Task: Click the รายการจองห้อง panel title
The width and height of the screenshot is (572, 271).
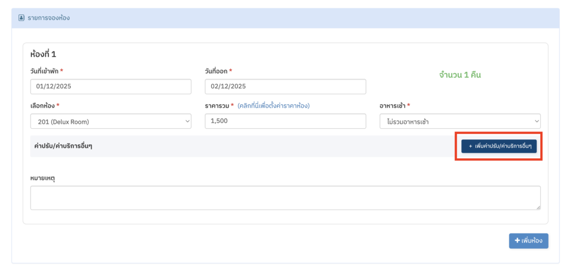Action: click(x=49, y=18)
